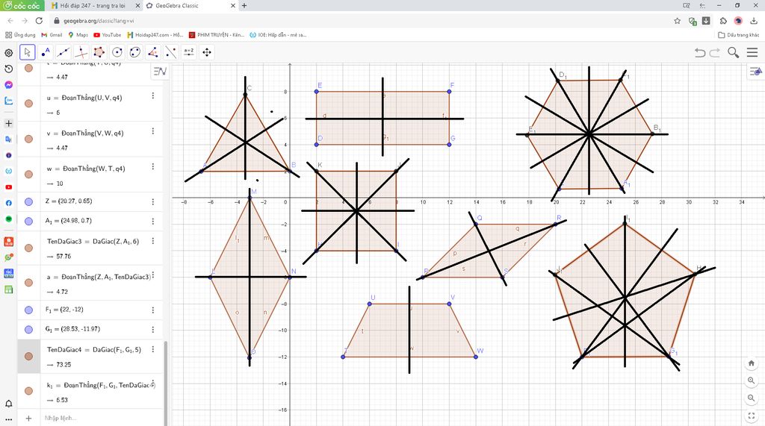
Task: Open options menu for point A₁
Action: (x=152, y=222)
